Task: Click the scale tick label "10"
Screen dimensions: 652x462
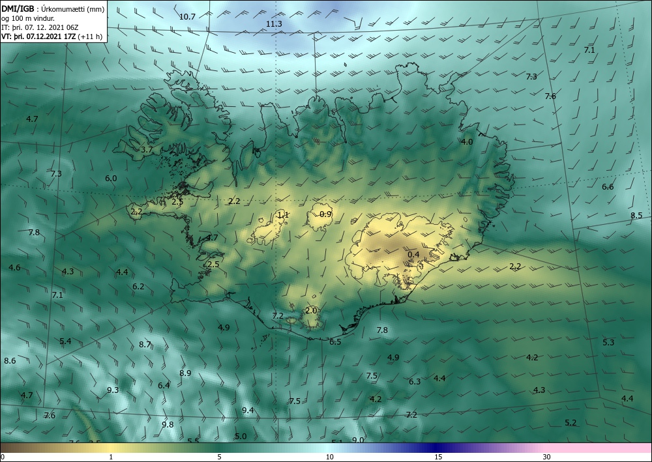Action: coord(329,457)
